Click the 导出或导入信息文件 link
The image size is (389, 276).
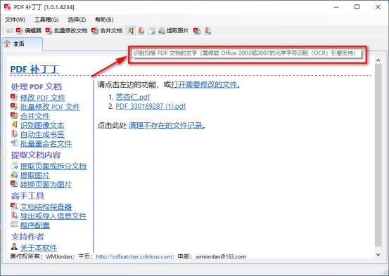click(53, 216)
